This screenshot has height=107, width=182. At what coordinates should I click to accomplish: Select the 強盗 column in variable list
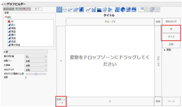[x=13, y=32]
